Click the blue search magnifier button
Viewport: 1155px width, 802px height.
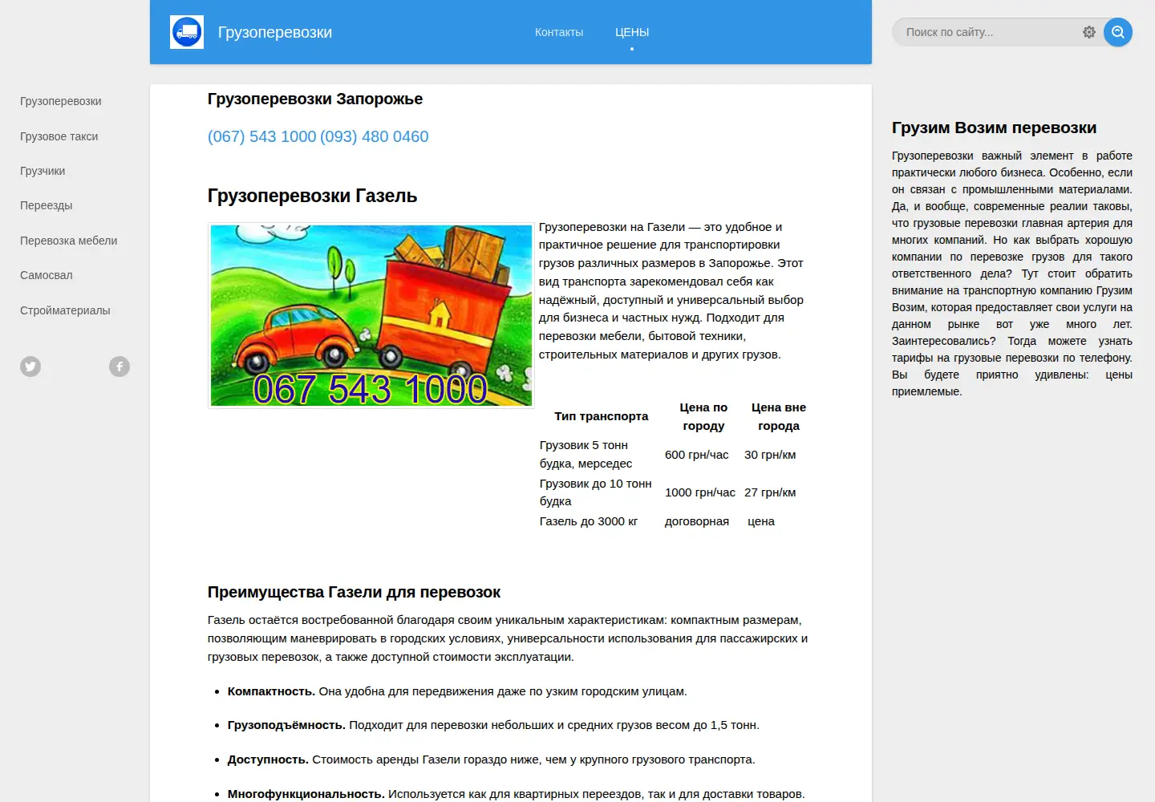[x=1118, y=32]
